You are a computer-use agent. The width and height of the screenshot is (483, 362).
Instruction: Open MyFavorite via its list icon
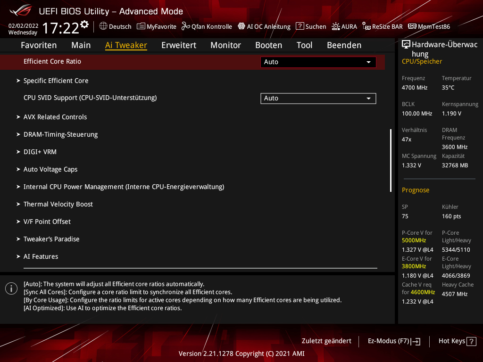click(141, 26)
